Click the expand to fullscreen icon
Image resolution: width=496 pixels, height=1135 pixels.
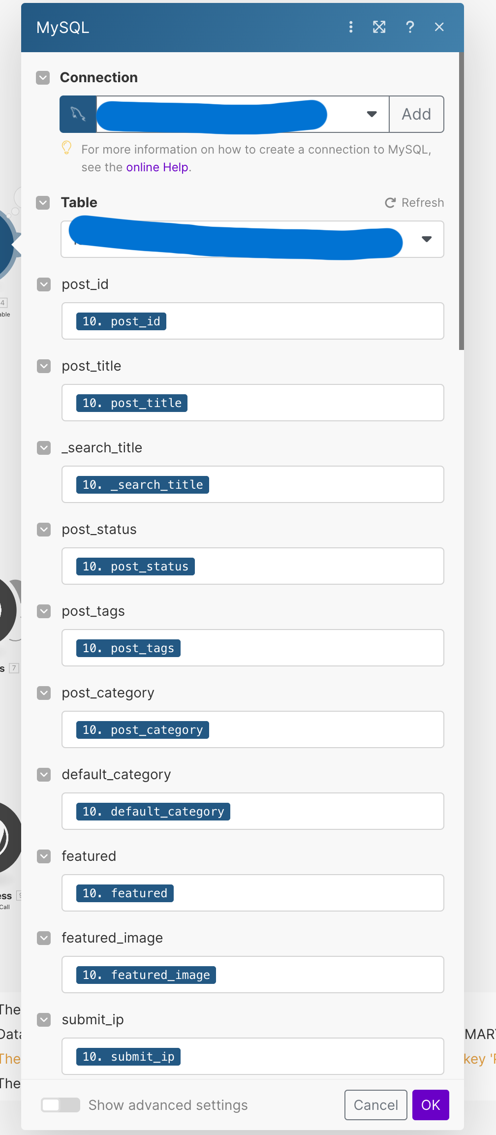pyautogui.click(x=379, y=27)
